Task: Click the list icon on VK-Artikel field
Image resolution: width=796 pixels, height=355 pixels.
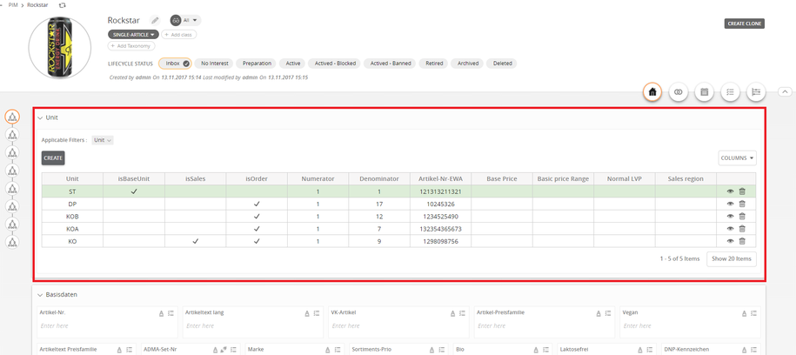Action: (462, 313)
